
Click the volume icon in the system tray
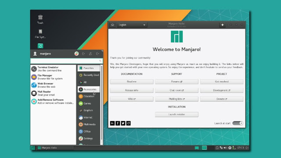225,148
